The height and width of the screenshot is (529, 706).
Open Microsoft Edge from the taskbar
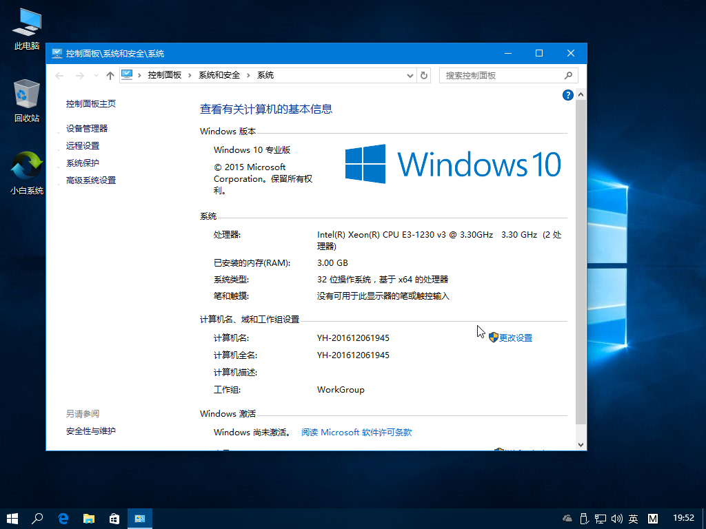[x=63, y=518]
